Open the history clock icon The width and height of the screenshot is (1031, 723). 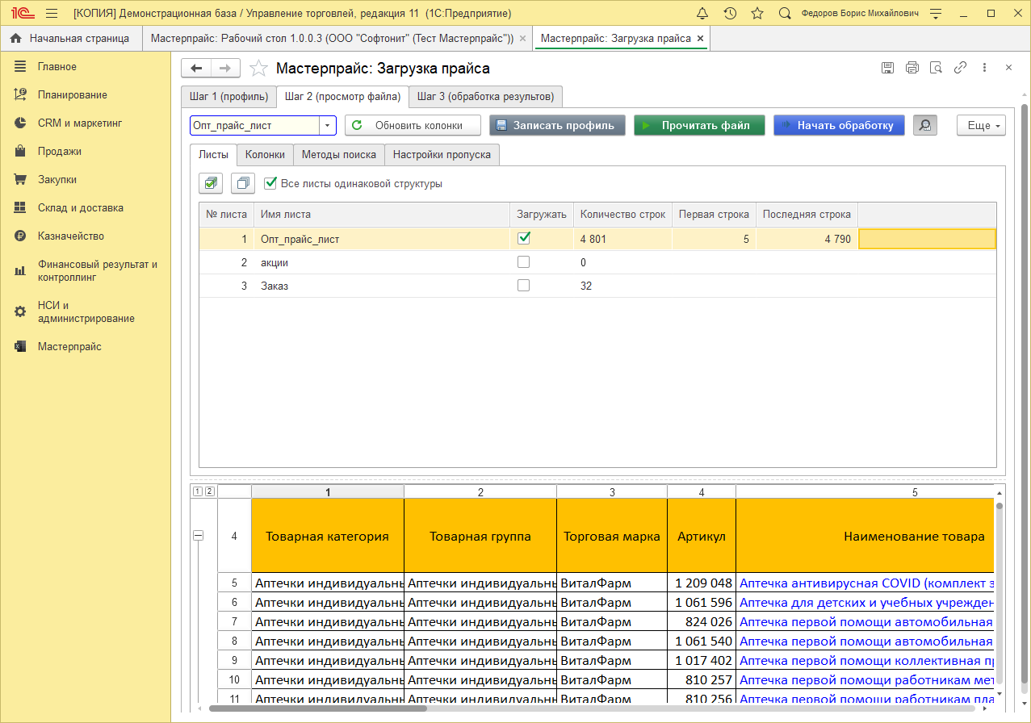click(730, 14)
